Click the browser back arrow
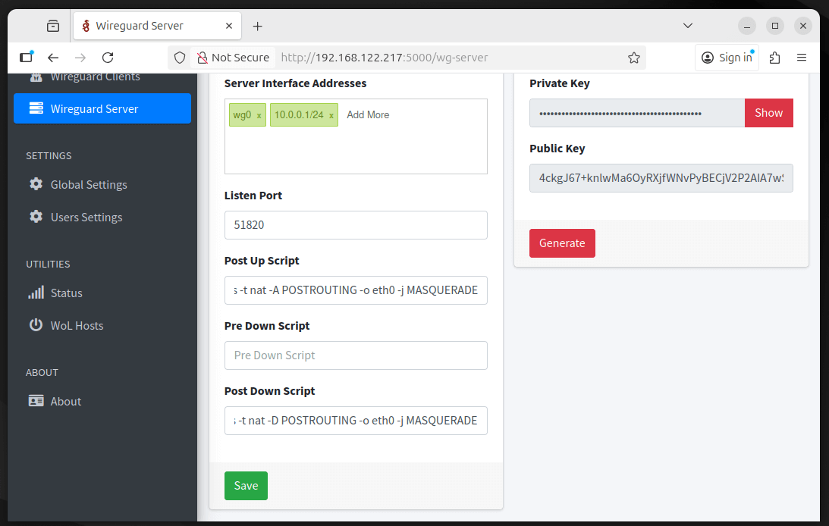The width and height of the screenshot is (829, 526). (53, 57)
